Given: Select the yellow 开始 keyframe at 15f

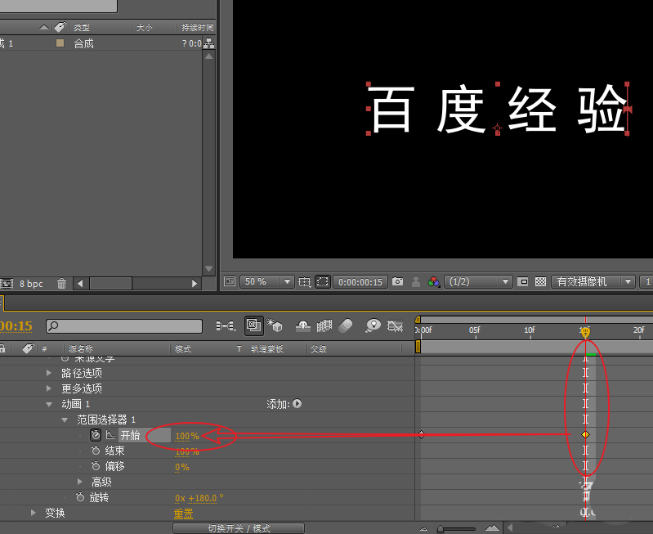Looking at the screenshot, I should click(x=585, y=435).
